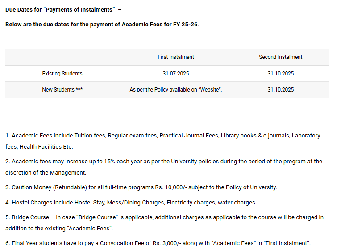Click the 31.07.2025 date cell

[176, 74]
